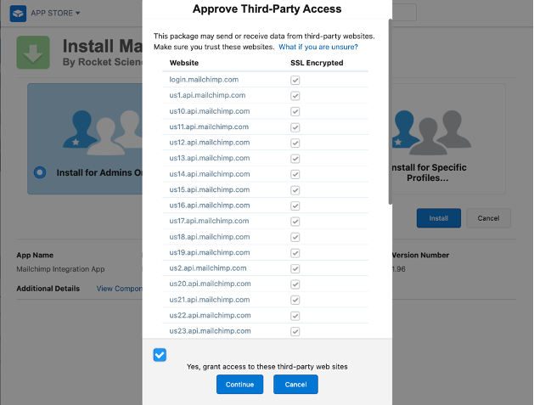The width and height of the screenshot is (534, 405).
Task: Click the SSL Encrypted column header
Action: (x=317, y=63)
